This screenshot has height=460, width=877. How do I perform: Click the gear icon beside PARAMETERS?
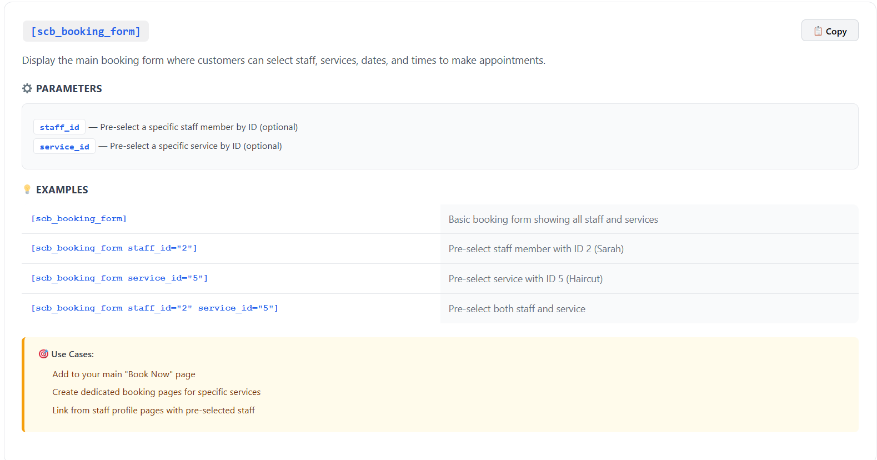pos(27,88)
